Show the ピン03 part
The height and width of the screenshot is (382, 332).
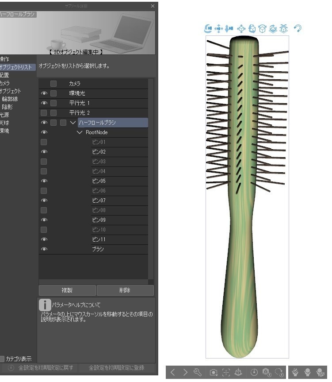coord(44,162)
